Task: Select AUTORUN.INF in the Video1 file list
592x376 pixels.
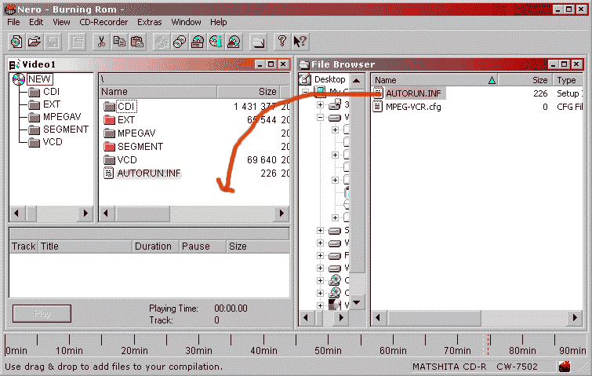Action: click(149, 173)
